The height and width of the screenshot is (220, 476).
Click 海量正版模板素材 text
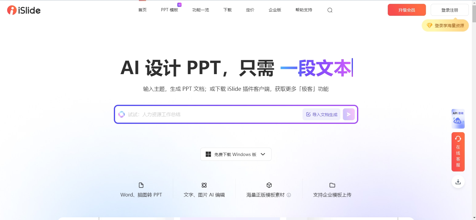tap(266, 195)
